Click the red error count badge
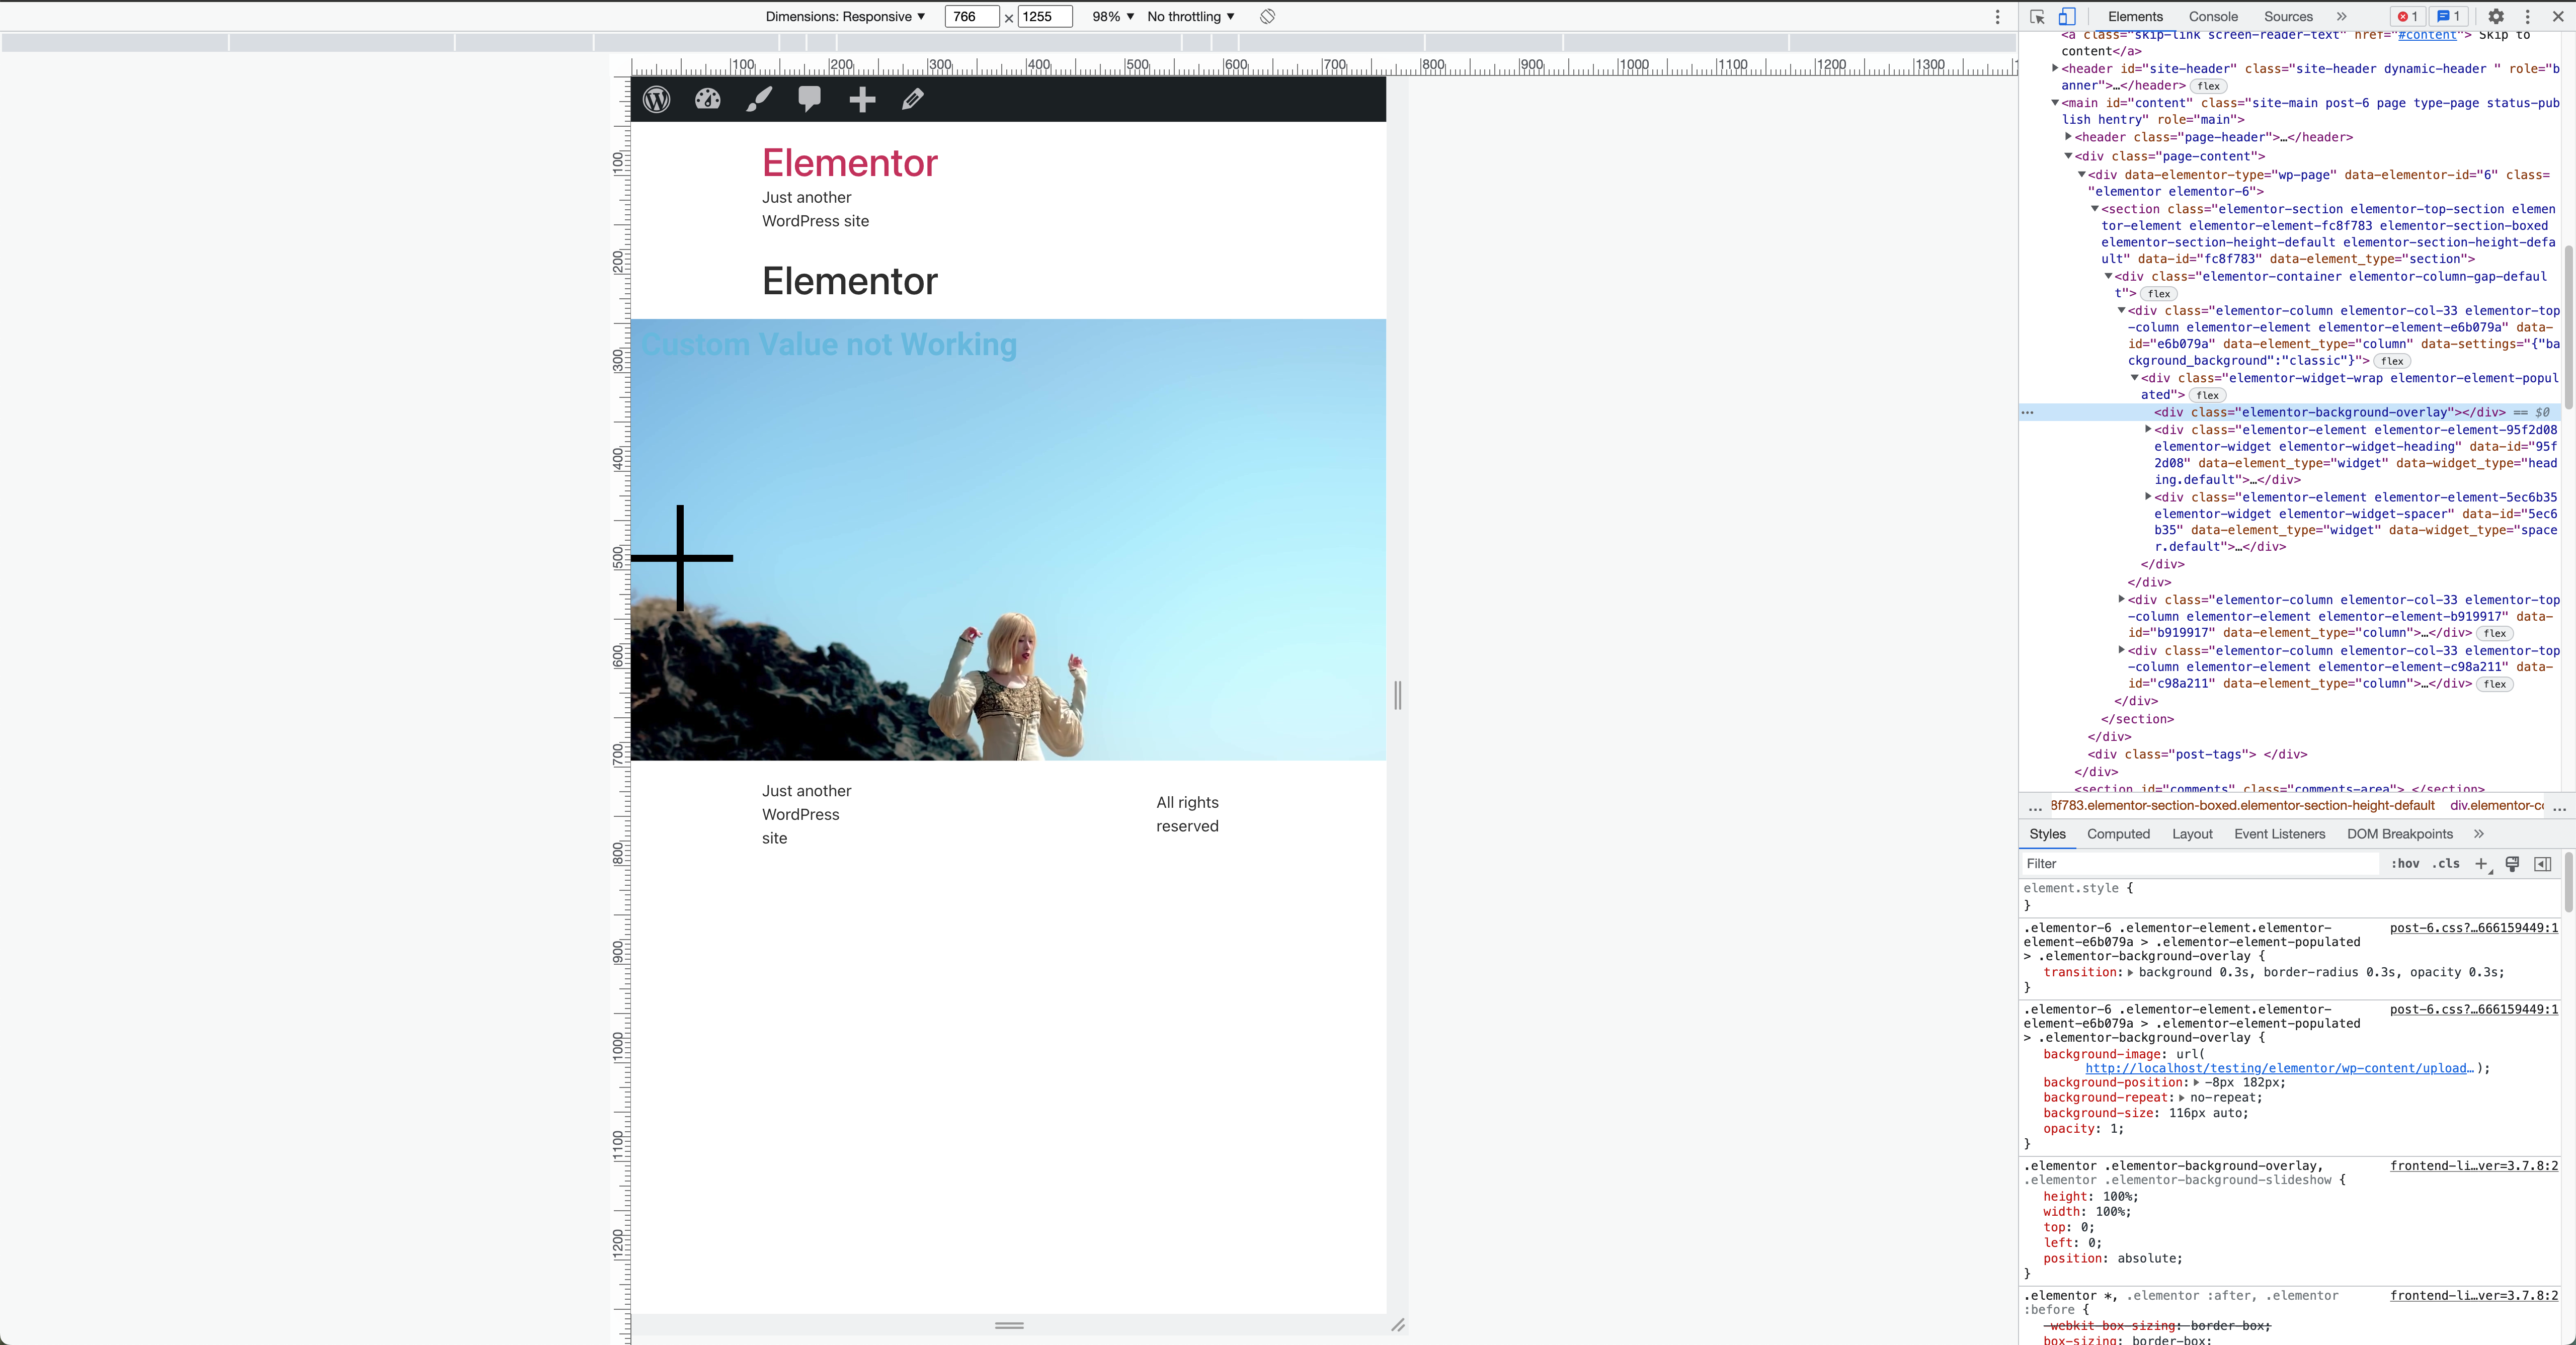 [x=2407, y=16]
